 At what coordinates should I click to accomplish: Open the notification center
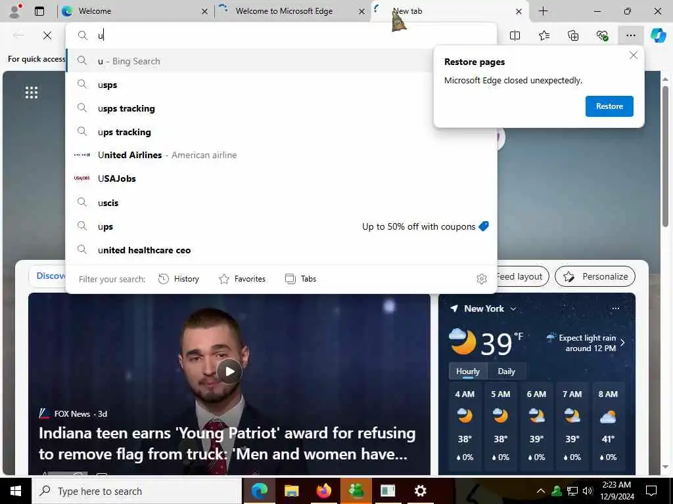[651, 491]
